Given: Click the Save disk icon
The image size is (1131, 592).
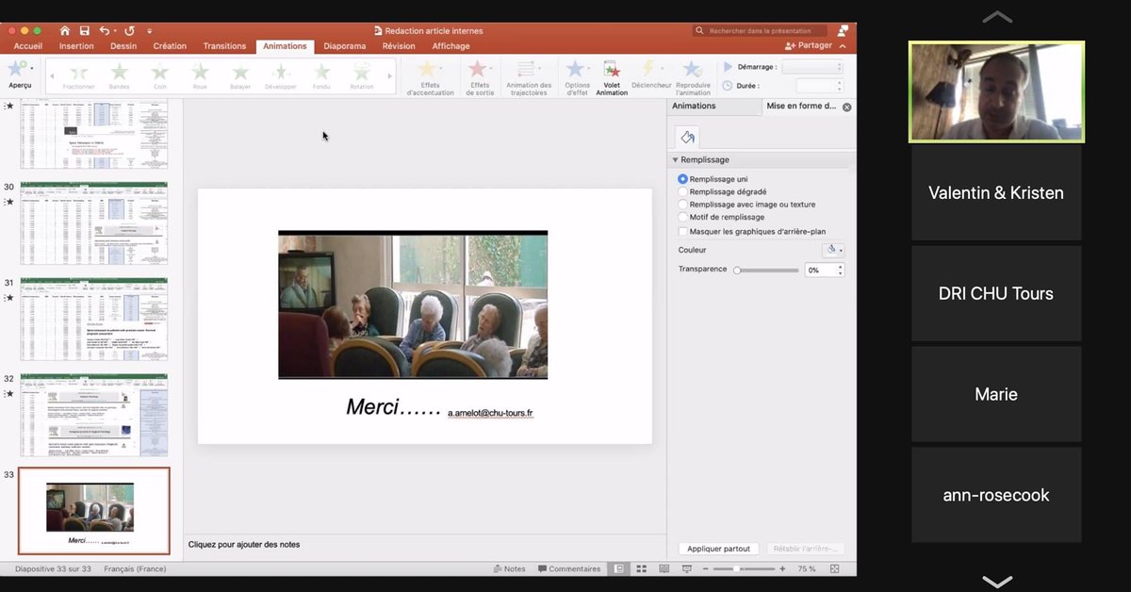Looking at the screenshot, I should coord(85,31).
